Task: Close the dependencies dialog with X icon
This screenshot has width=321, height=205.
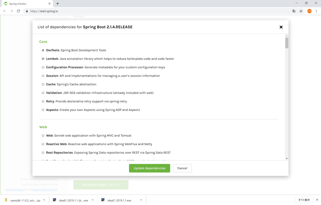Action: click(281, 27)
